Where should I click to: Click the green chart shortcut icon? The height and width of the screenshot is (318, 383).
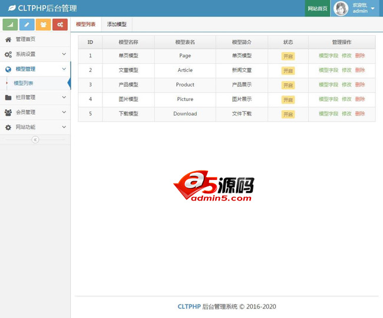tap(10, 24)
